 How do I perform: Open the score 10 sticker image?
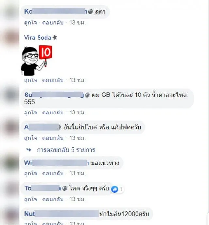(x=37, y=60)
